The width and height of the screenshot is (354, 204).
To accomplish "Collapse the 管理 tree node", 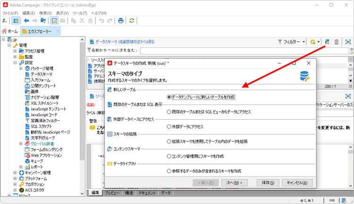I will 9,45.
